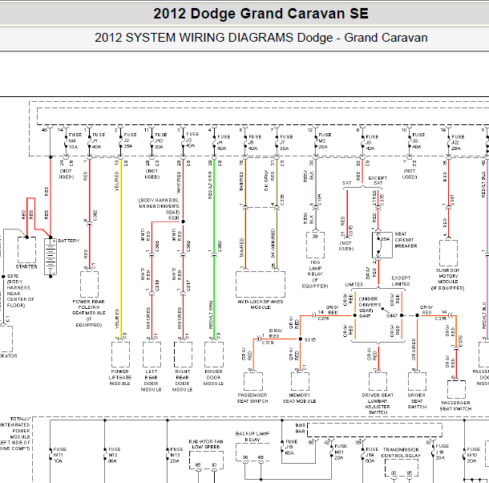Click the 'FUSE J22 25A' label

(x=458, y=143)
